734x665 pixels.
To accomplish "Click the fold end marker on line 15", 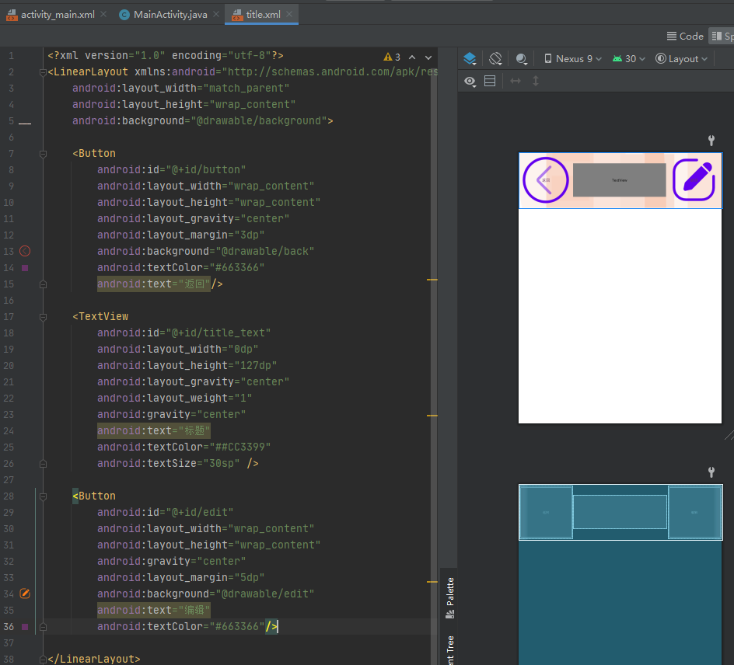I will [43, 284].
